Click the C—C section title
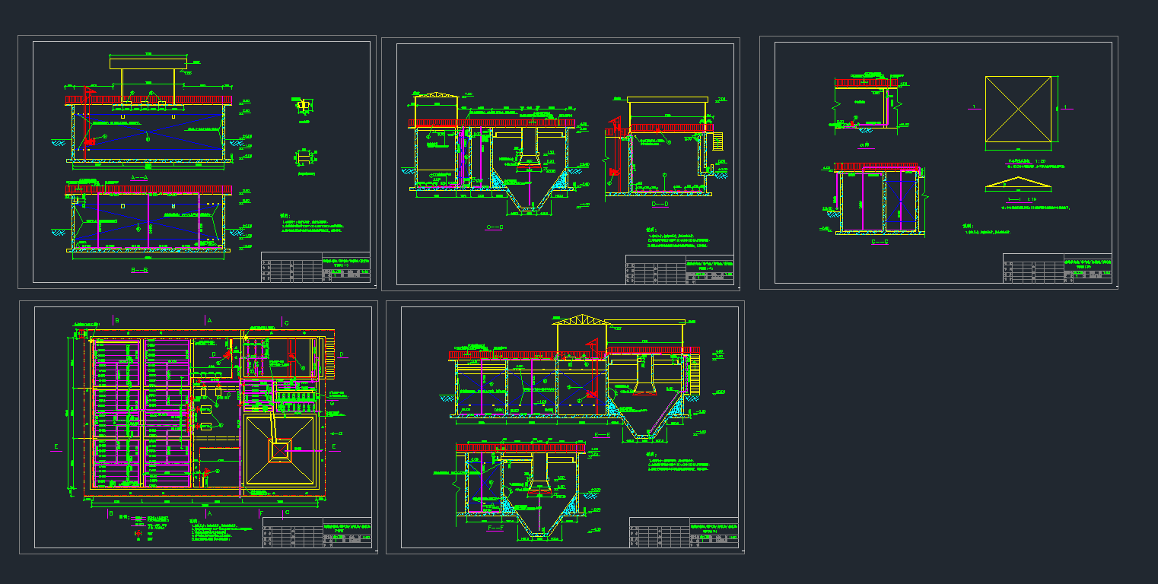 (495, 227)
